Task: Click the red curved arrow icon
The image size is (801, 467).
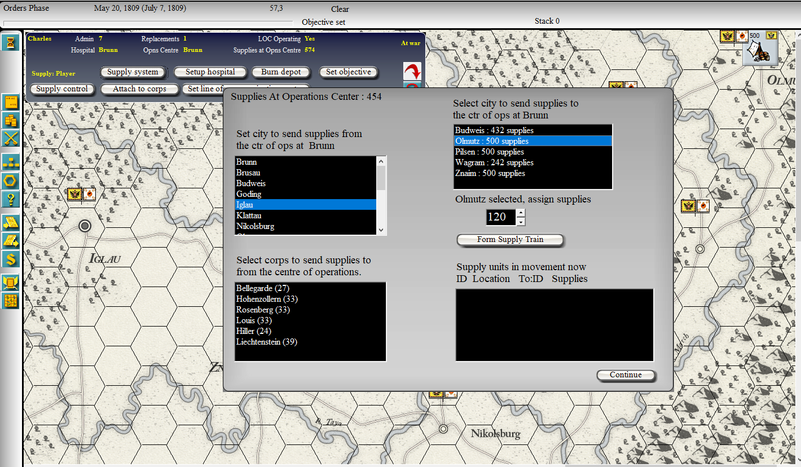Action: pos(412,71)
